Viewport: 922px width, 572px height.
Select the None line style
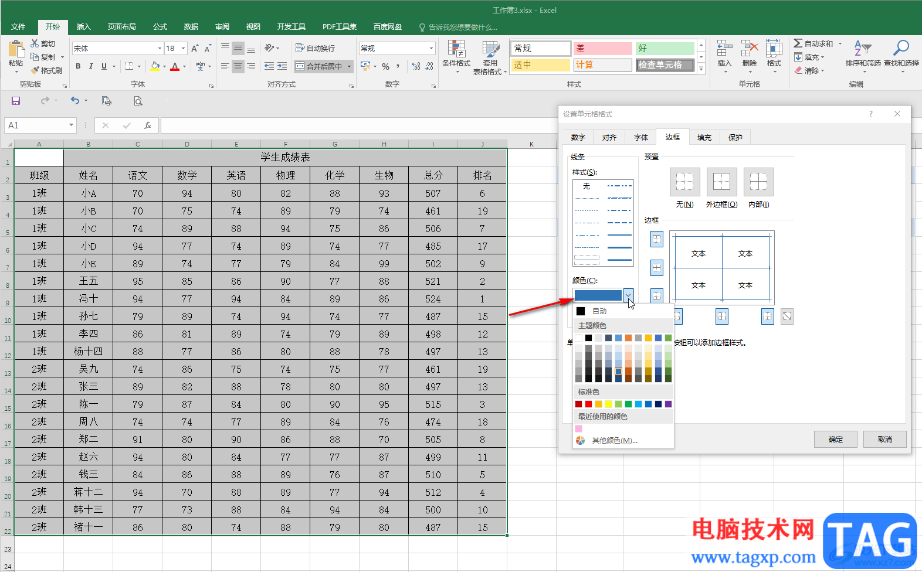click(x=587, y=186)
